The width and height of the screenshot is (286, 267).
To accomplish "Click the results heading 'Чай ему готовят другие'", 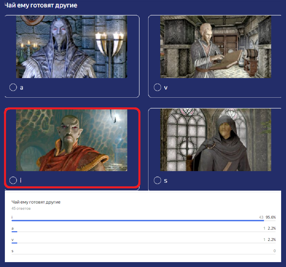I will coord(36,202).
